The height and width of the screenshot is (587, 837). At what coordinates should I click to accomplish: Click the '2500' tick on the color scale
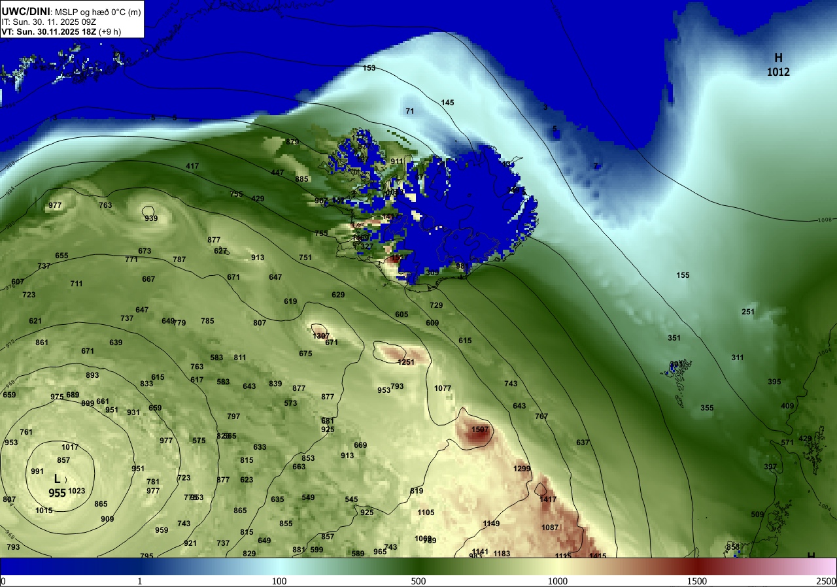coord(826,581)
